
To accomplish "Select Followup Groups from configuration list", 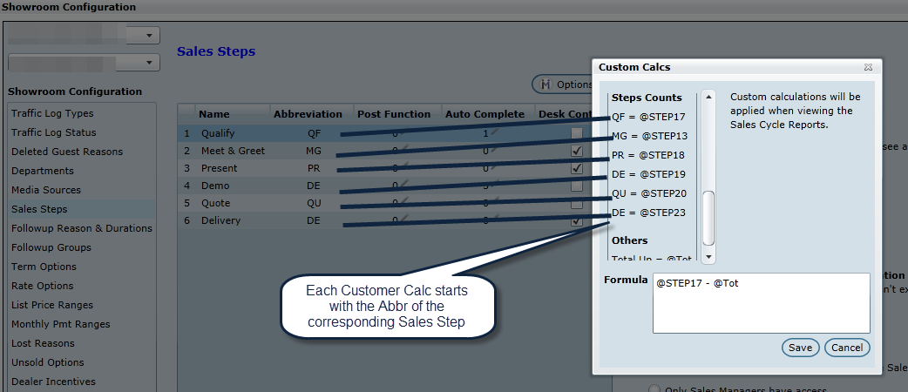I will click(x=51, y=247).
